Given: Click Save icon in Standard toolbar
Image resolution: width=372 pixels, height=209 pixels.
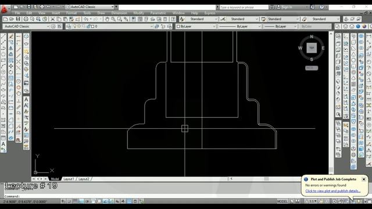Looking at the screenshot, I should pos(18,19).
